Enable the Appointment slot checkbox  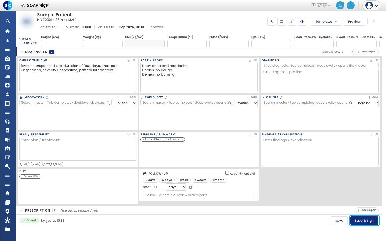pos(227,173)
